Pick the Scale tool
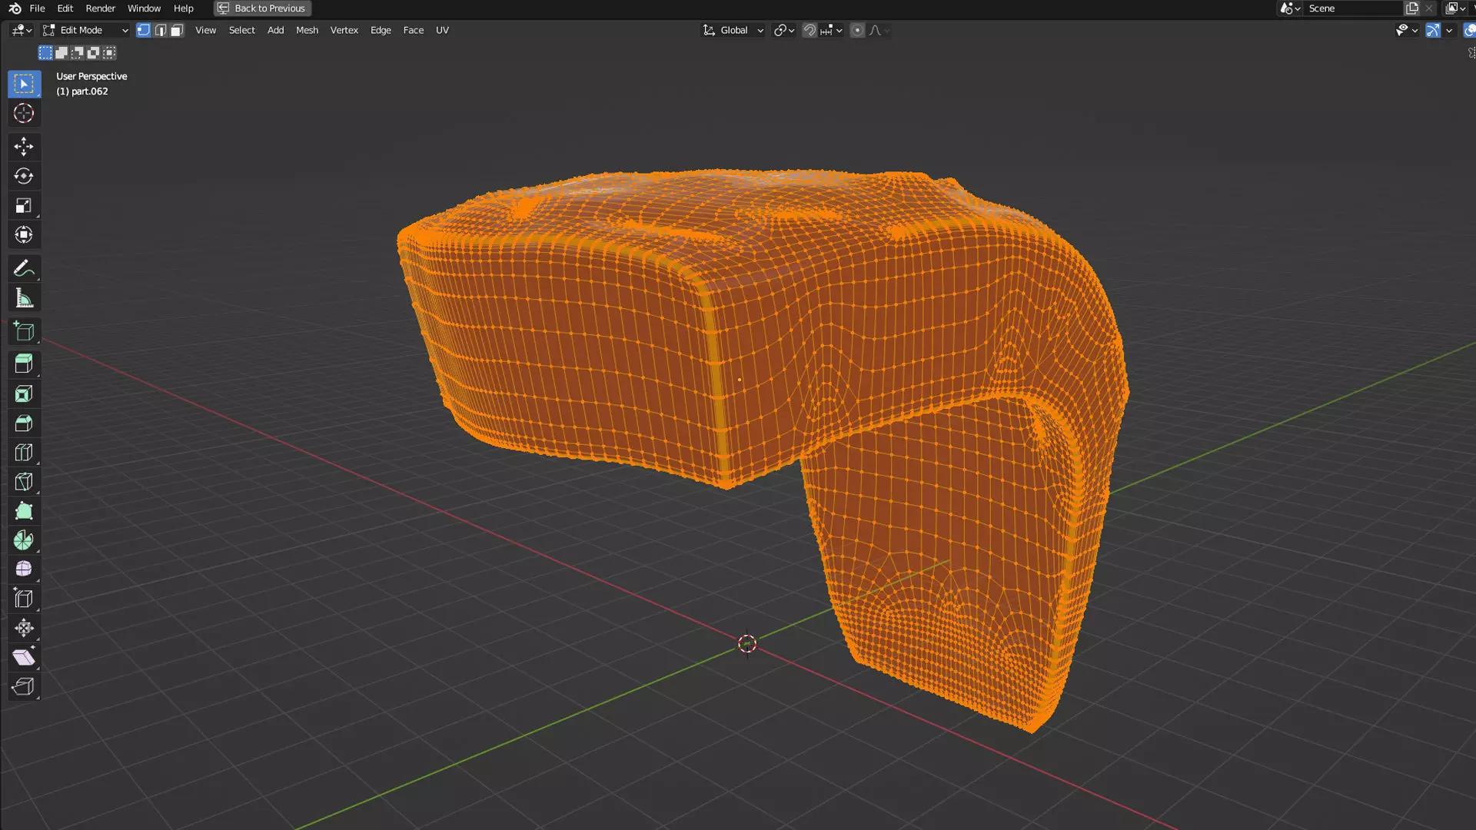Screen dimensions: 1476x830 pyautogui.click(x=23, y=205)
